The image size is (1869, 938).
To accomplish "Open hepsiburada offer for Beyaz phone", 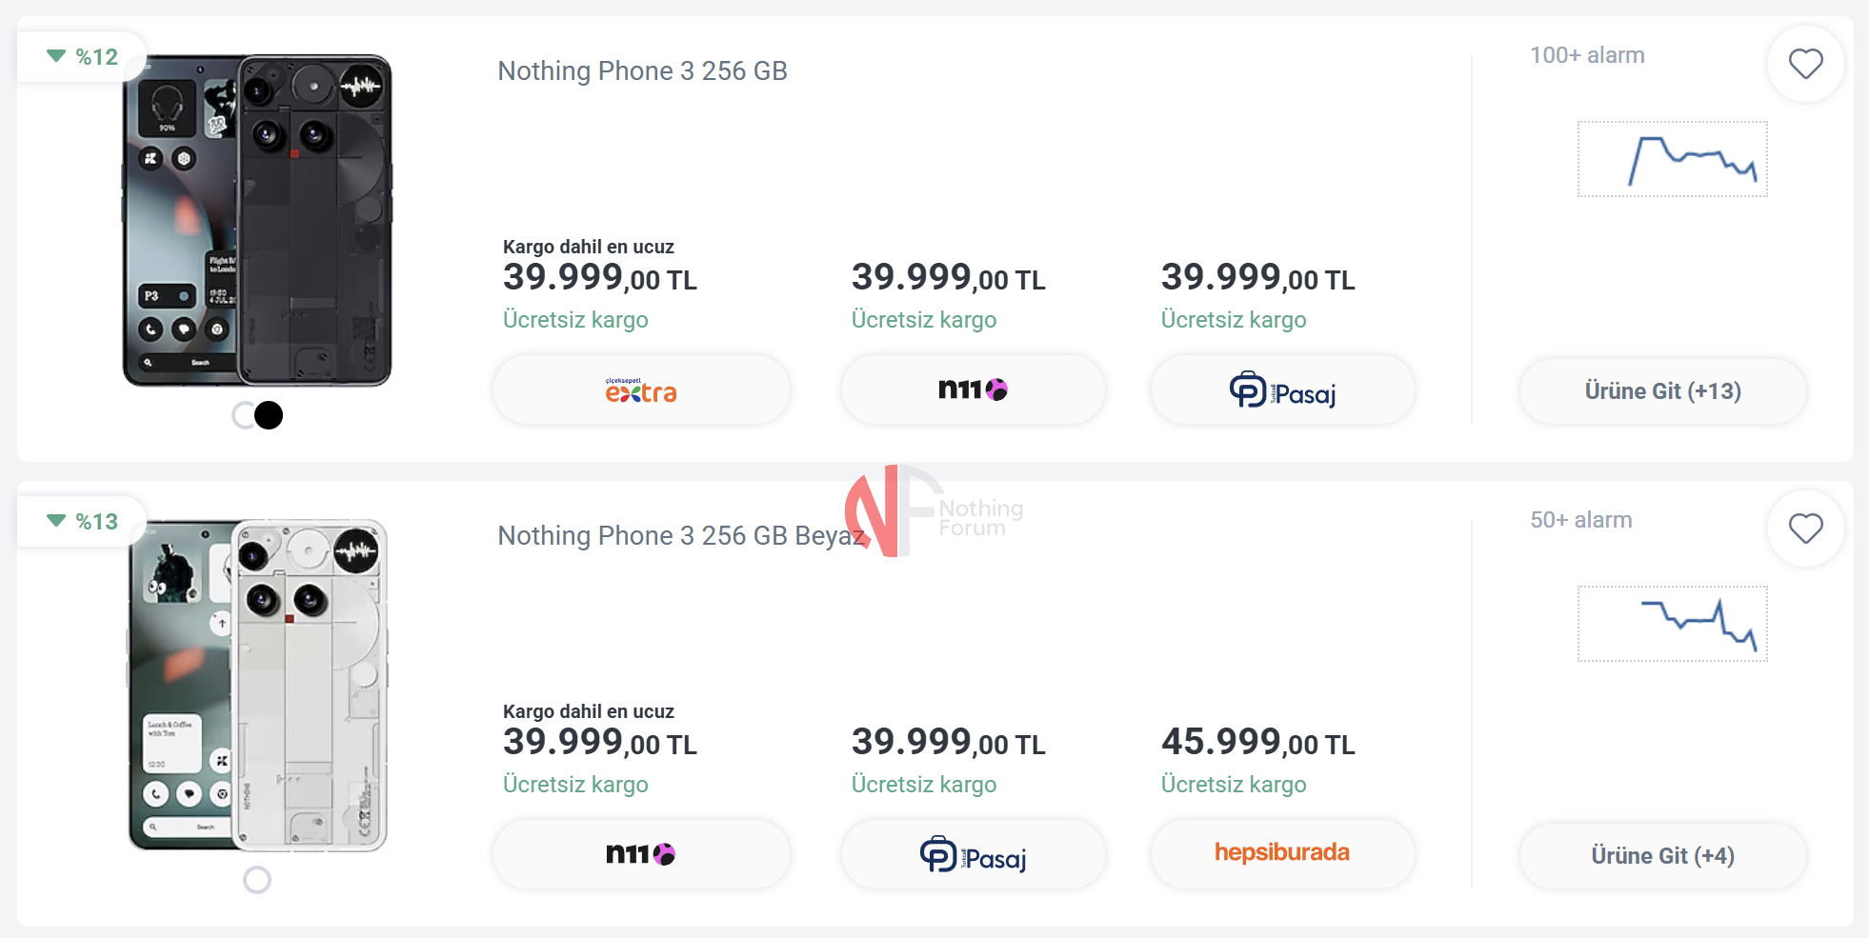I will click(1282, 853).
